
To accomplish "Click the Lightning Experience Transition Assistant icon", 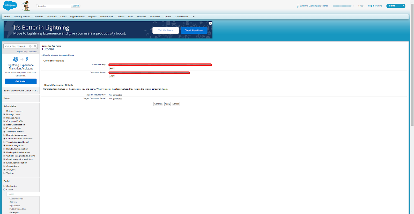I will [x=21, y=59].
